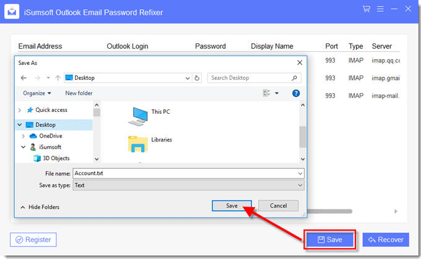Open view options dropdown arrow
This screenshot has height=259, width=421.
coord(277,93)
